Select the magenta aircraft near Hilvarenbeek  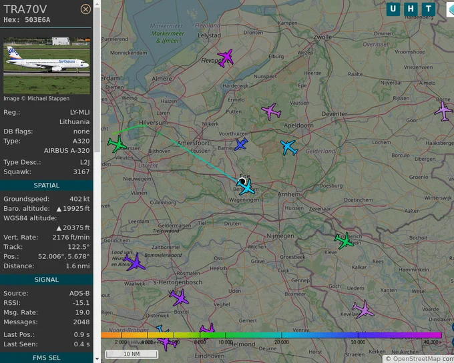point(167,344)
